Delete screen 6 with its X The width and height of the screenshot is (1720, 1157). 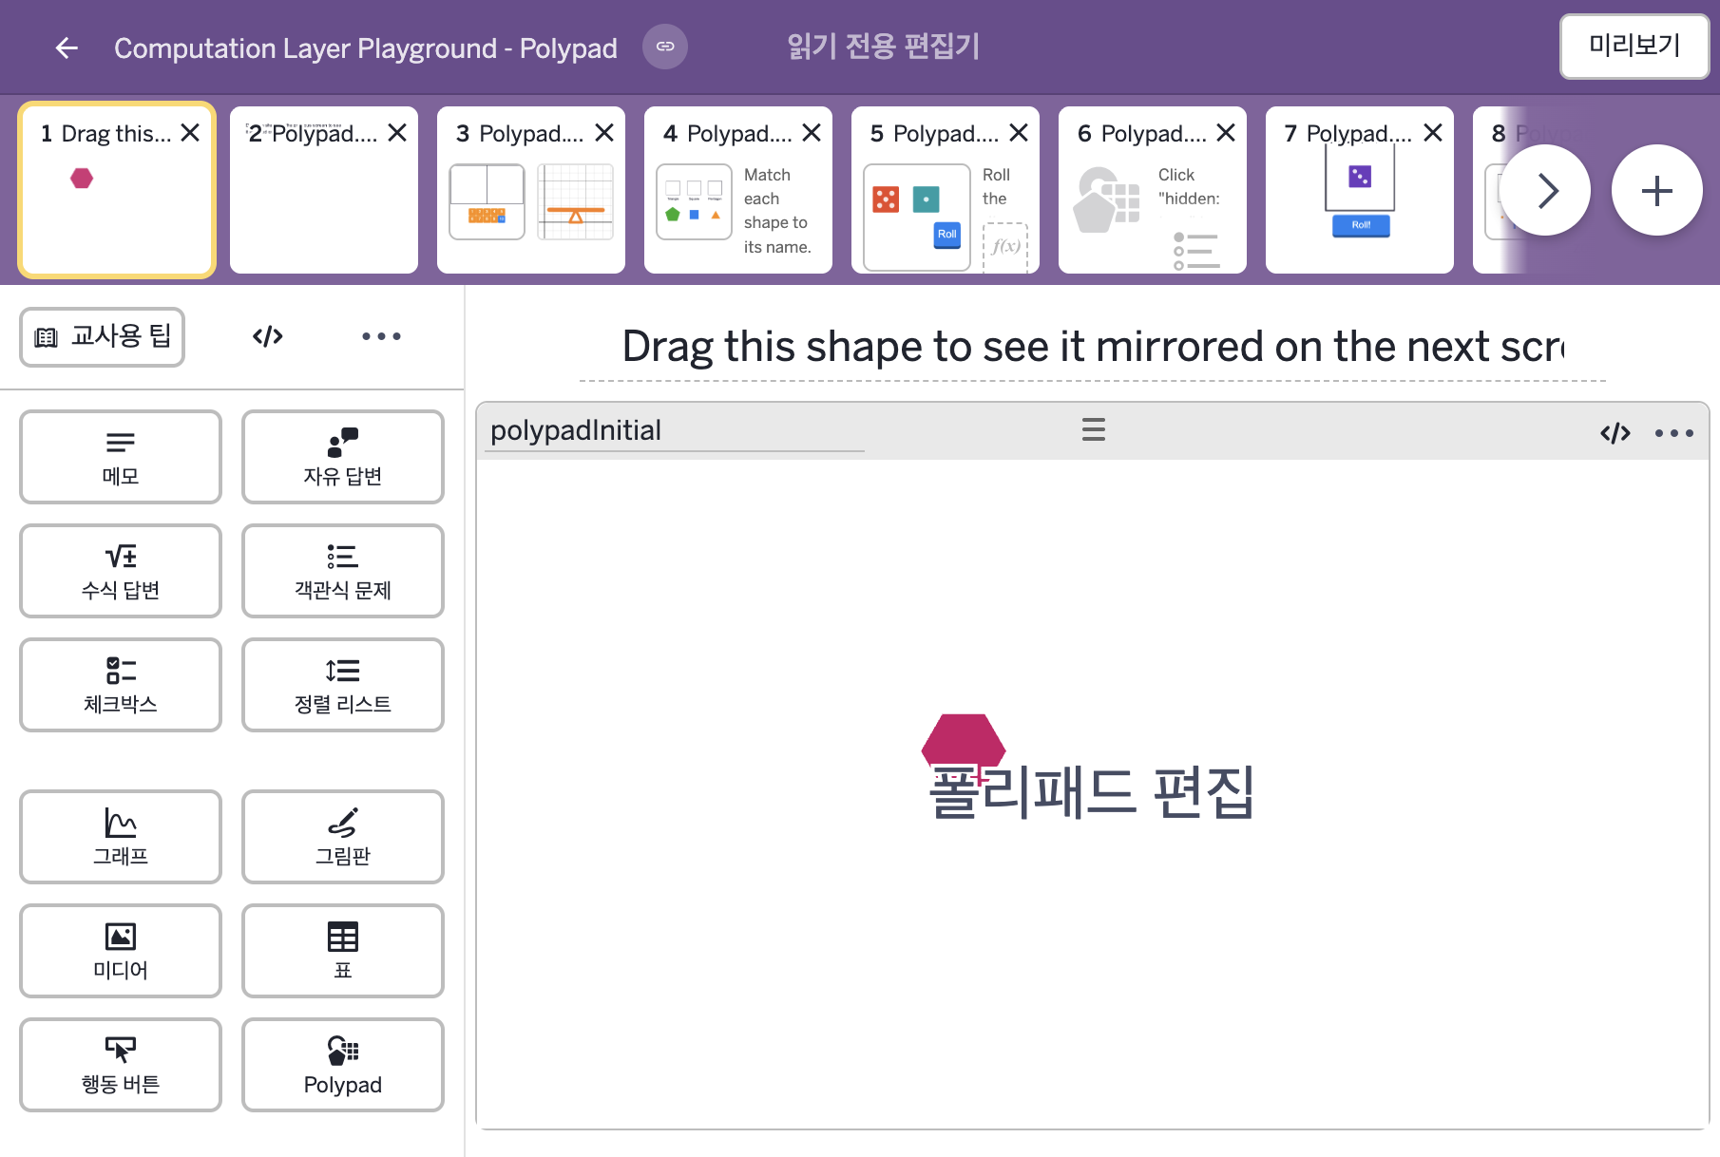pyautogui.click(x=1226, y=133)
